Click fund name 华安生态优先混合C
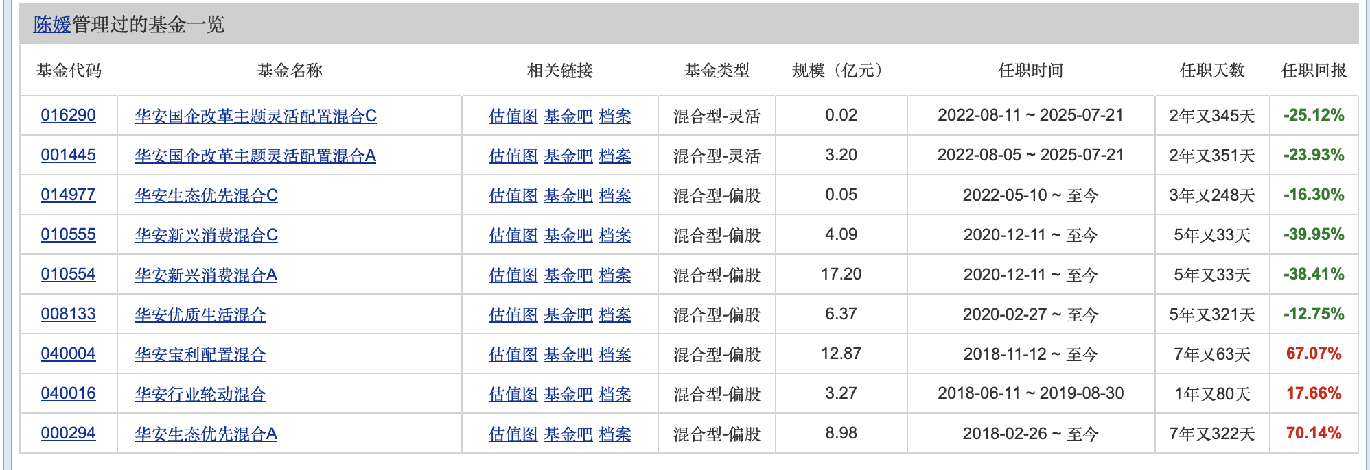 (206, 196)
